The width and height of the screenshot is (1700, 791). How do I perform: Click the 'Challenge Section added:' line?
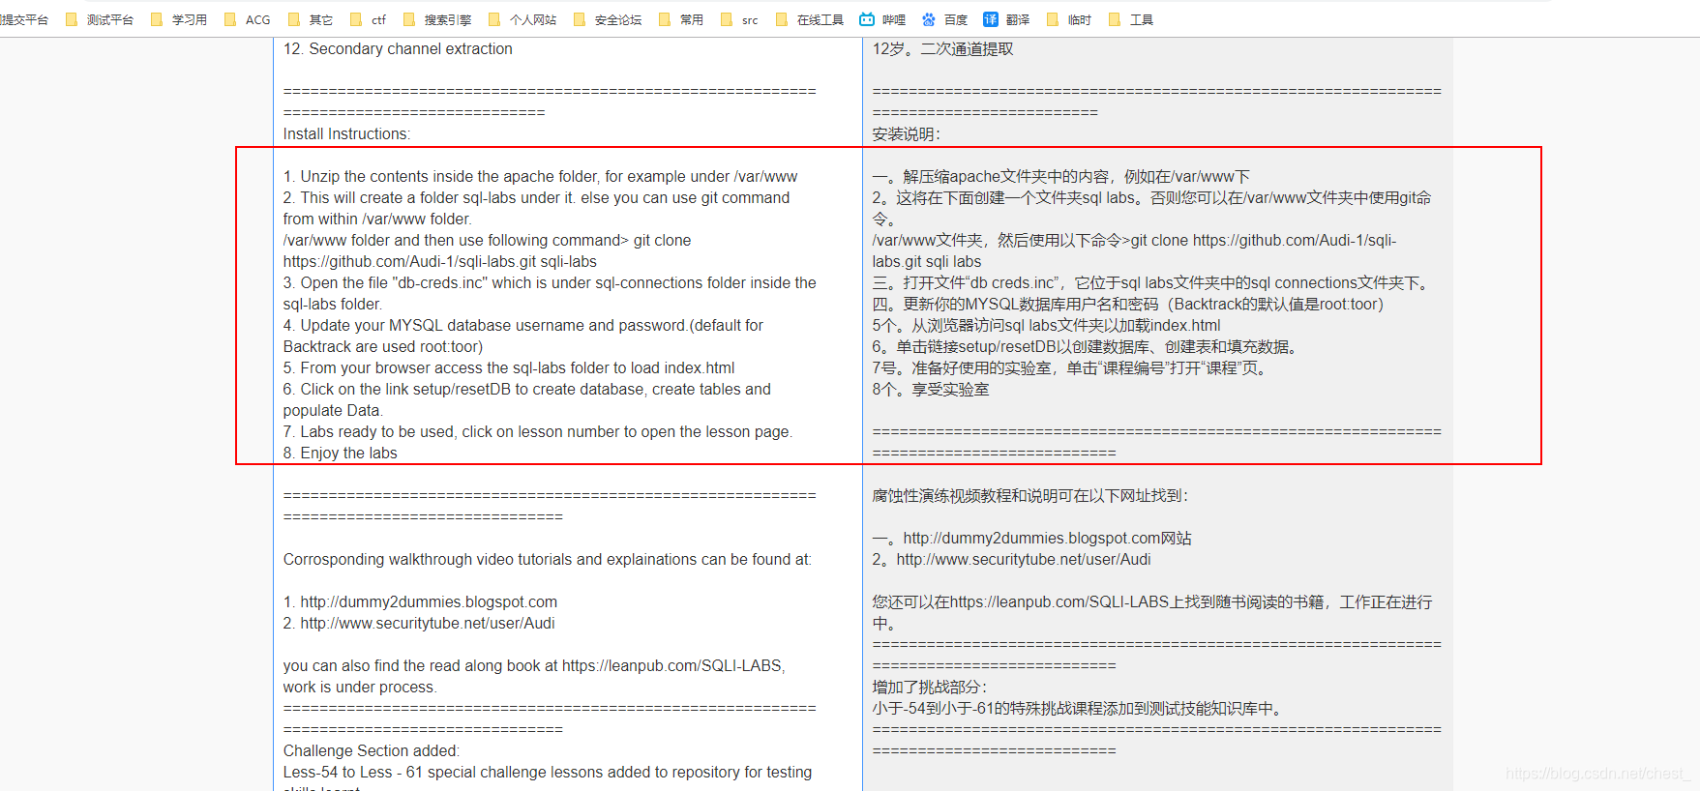click(372, 750)
